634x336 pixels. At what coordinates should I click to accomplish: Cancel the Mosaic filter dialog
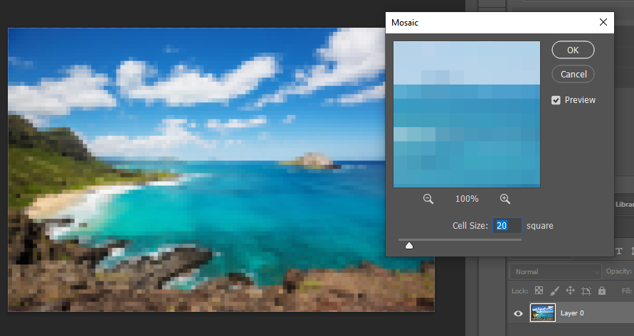click(x=573, y=74)
